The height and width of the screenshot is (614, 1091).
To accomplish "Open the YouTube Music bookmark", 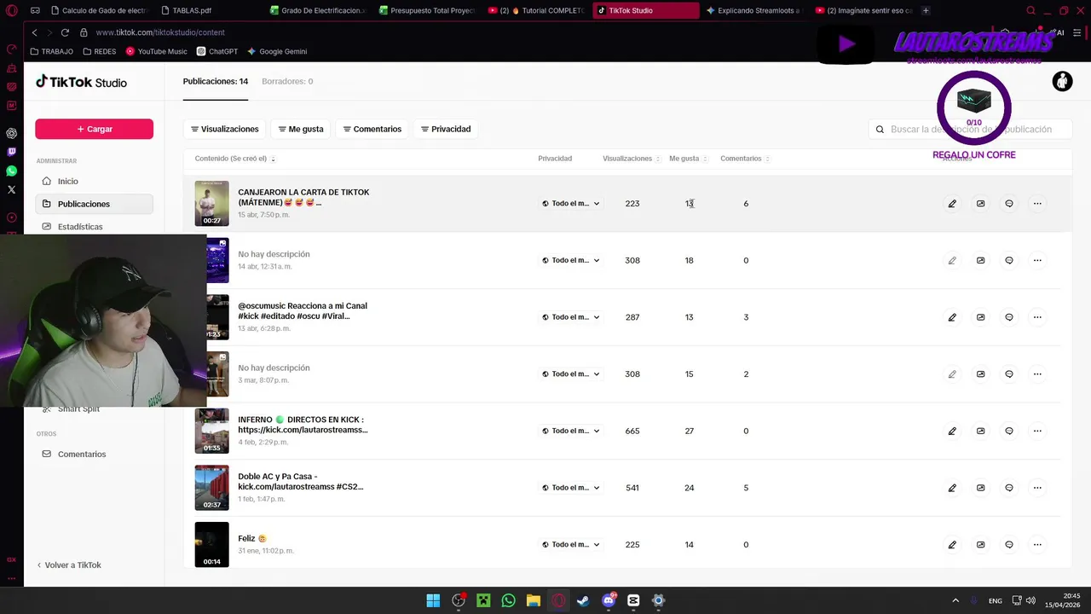I will (x=156, y=51).
